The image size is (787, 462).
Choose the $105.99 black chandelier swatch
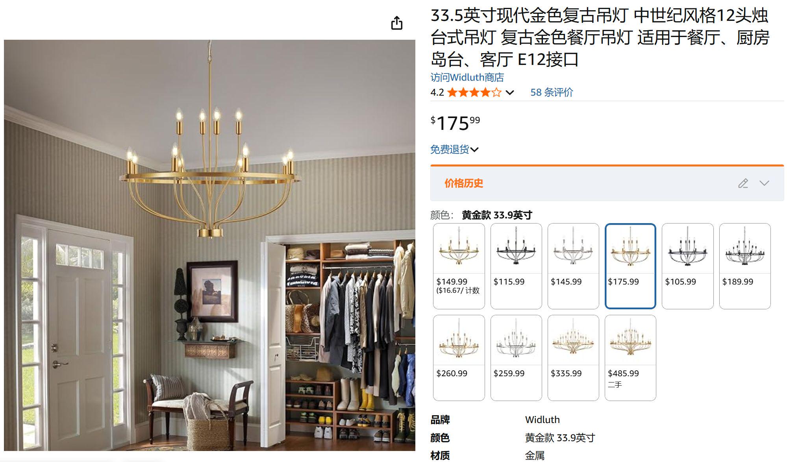pos(687,266)
